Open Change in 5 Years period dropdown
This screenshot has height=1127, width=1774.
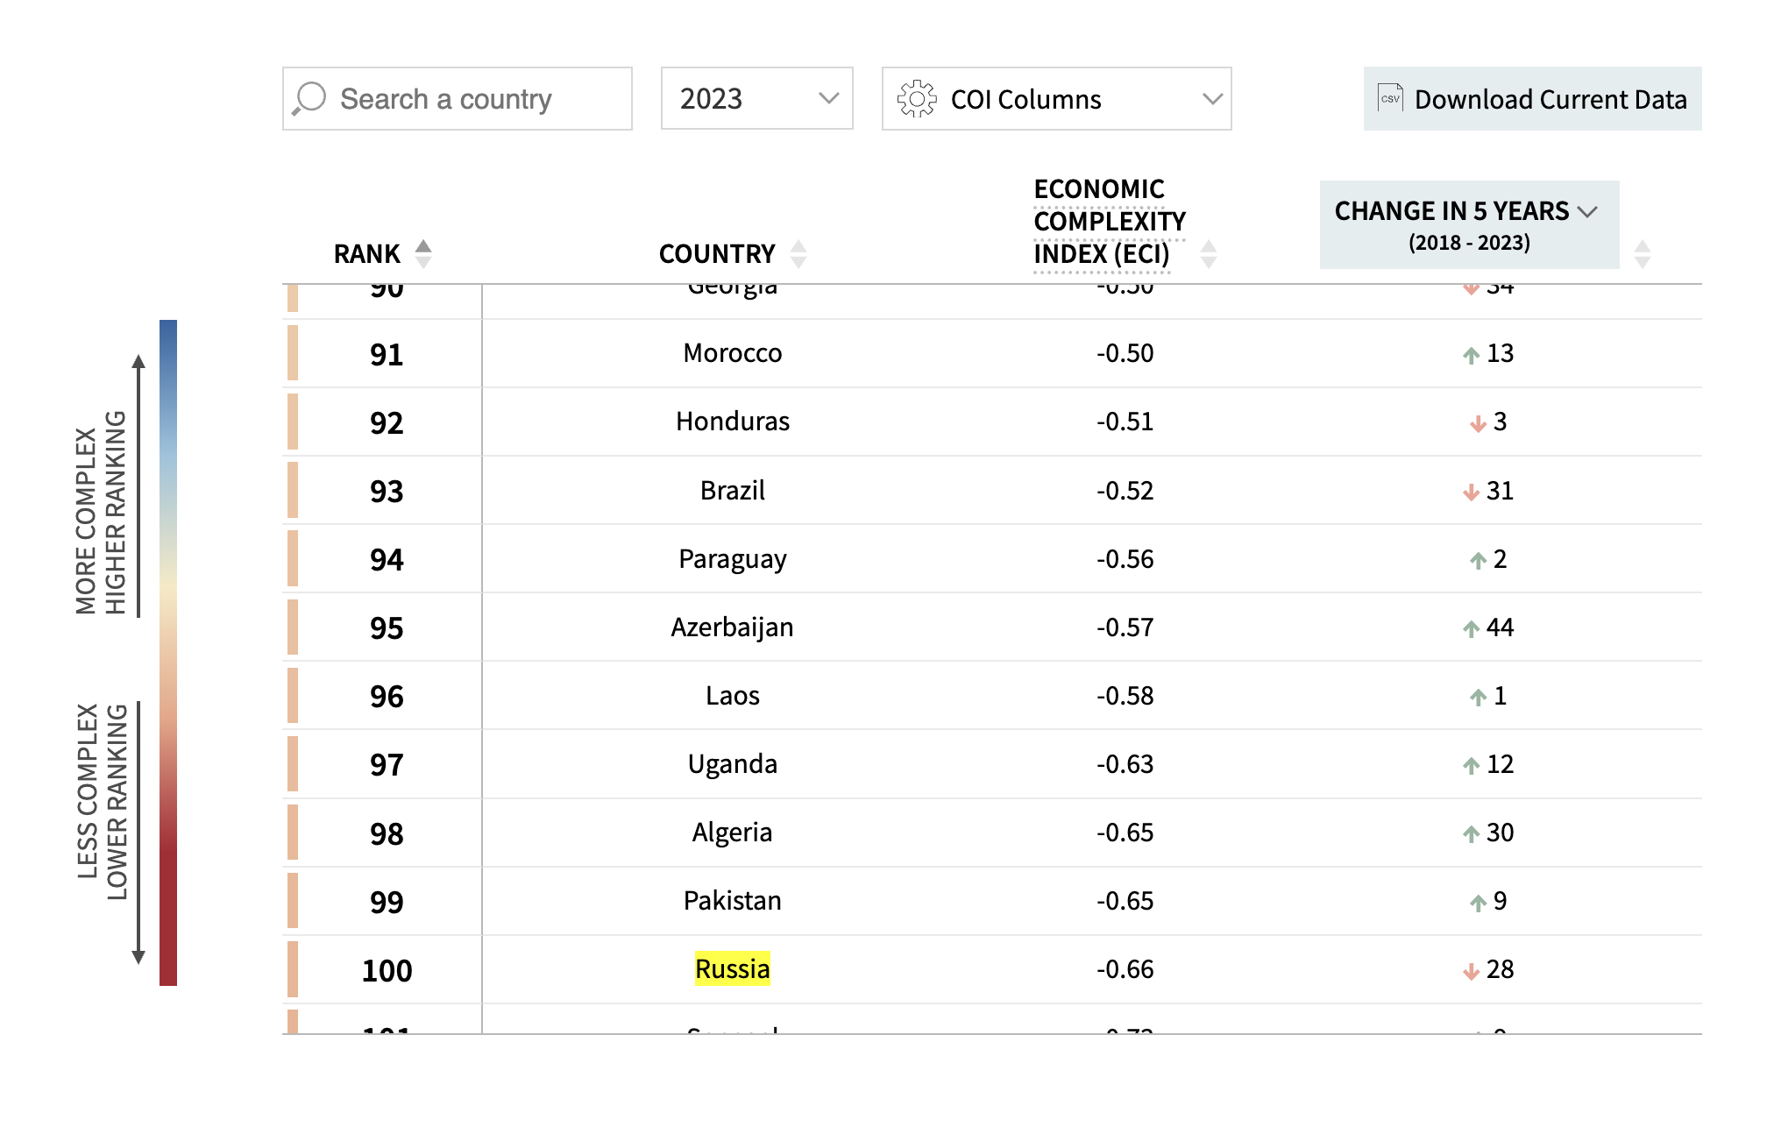(x=1469, y=224)
